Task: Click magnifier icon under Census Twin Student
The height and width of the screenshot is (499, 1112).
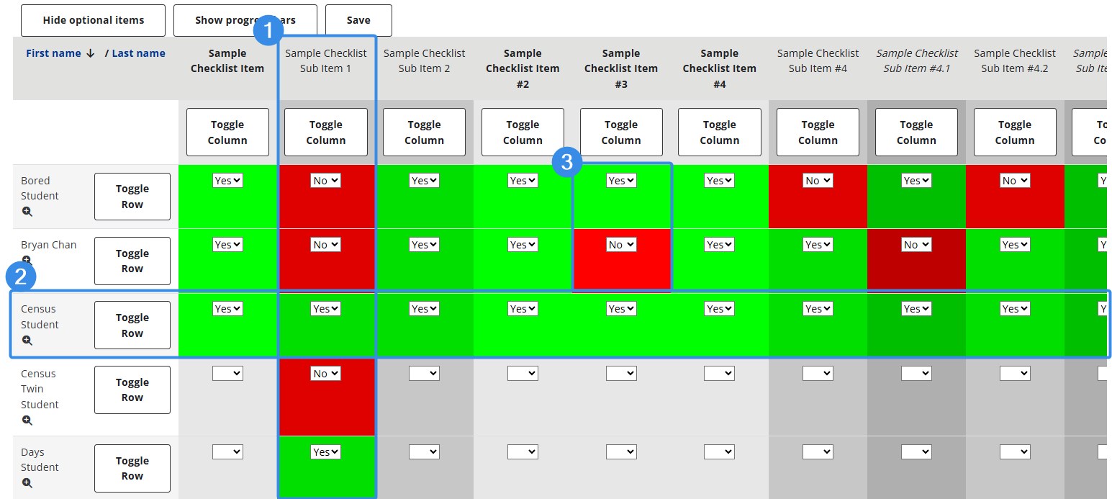Action: pos(27,421)
